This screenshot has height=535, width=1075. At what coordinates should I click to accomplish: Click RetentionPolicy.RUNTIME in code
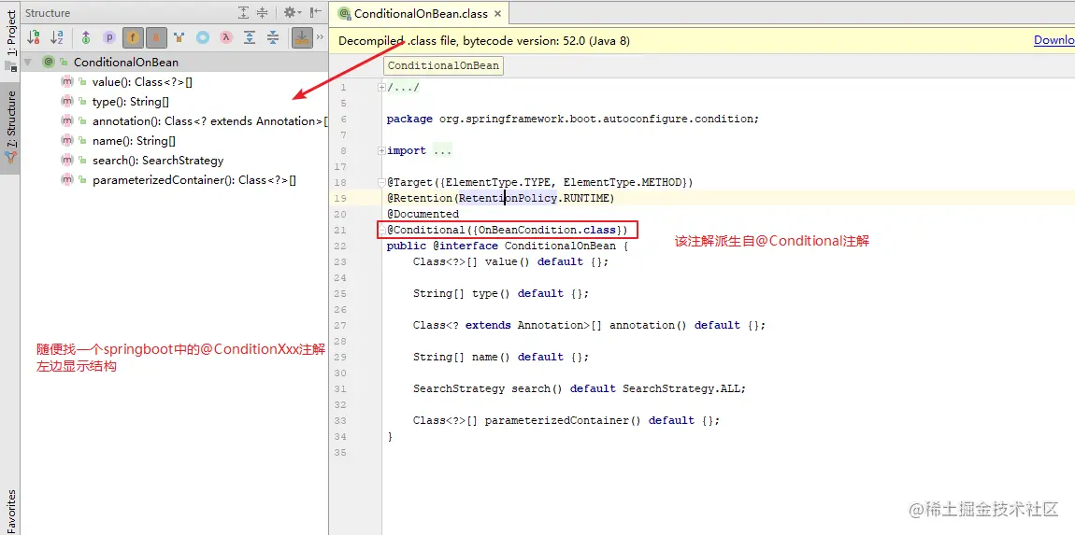click(x=534, y=198)
